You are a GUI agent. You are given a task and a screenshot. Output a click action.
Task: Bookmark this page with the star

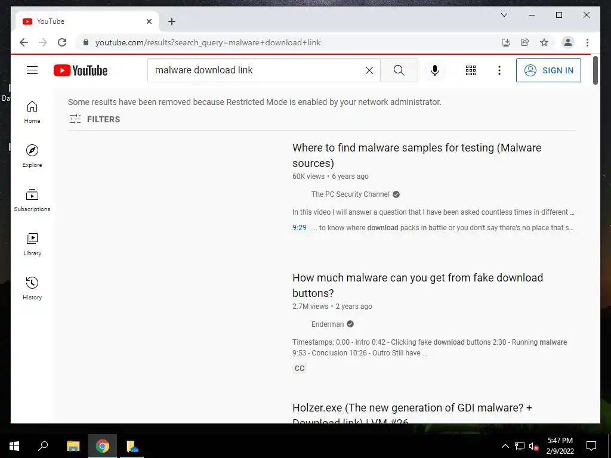[x=544, y=42]
